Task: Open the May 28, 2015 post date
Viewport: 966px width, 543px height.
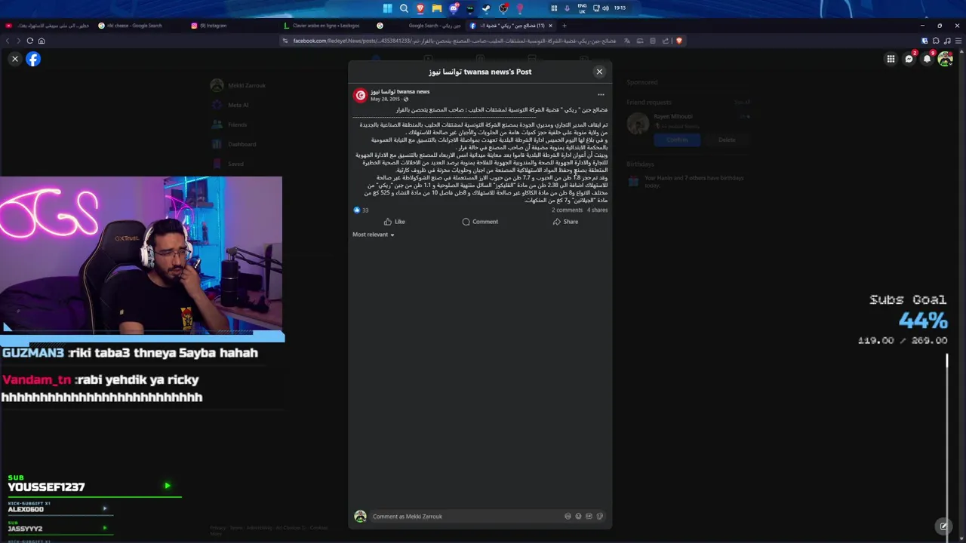Action: [x=385, y=99]
